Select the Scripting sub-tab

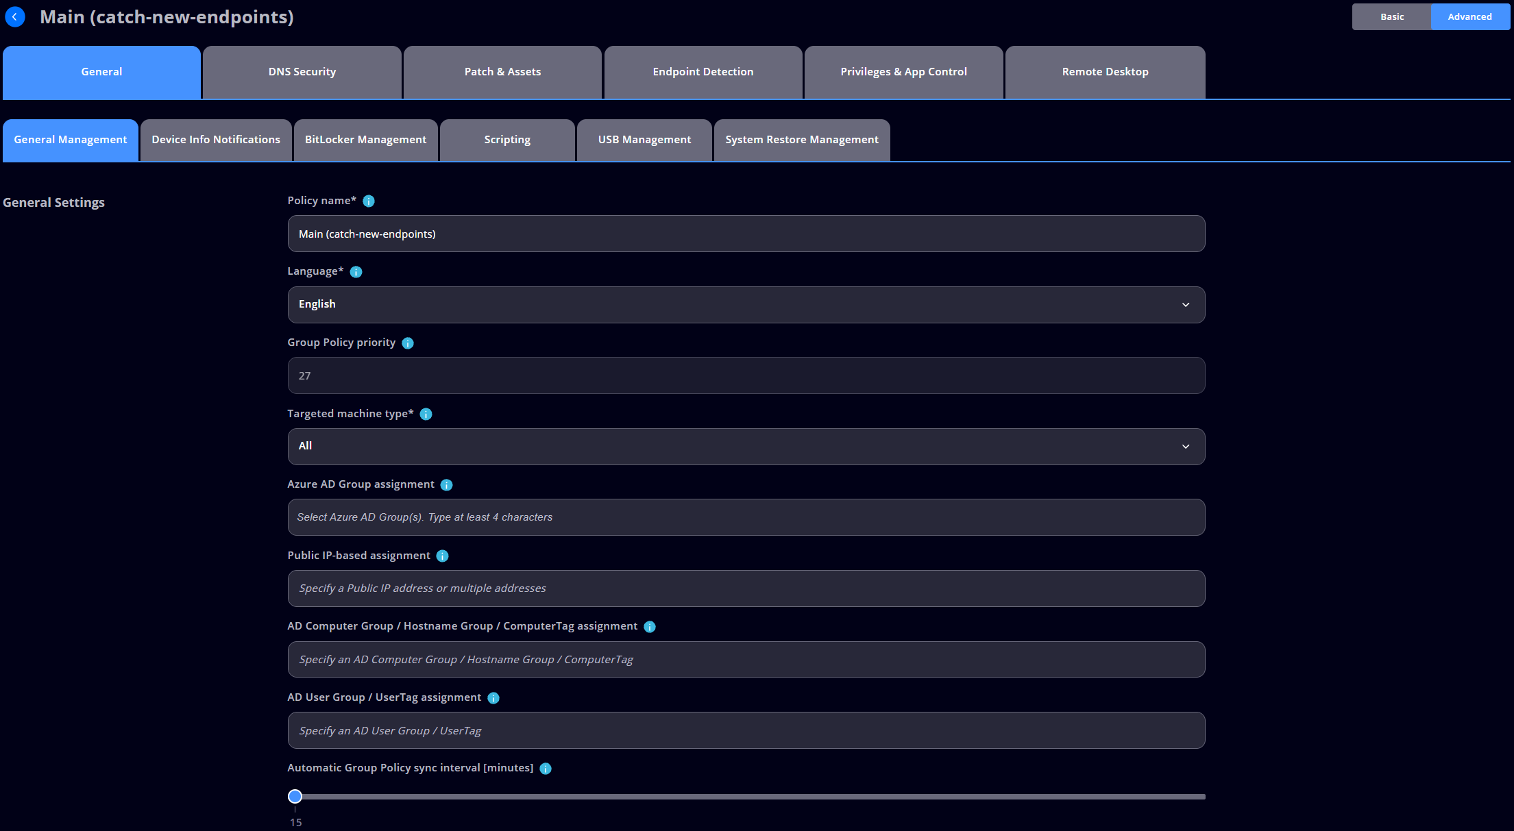point(507,140)
